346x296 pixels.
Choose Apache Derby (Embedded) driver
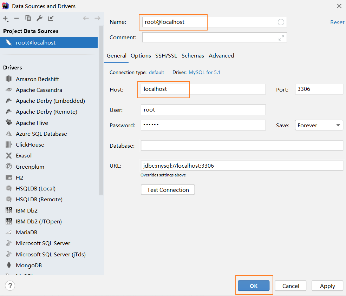click(50, 101)
